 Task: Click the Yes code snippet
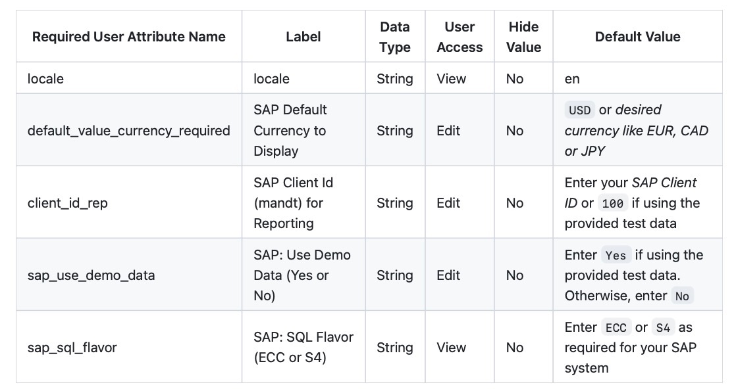coord(616,256)
